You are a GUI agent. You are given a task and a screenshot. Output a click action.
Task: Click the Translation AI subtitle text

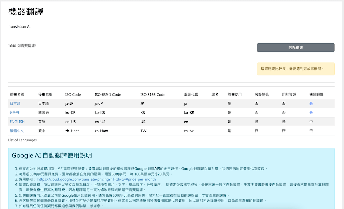(x=19, y=26)
